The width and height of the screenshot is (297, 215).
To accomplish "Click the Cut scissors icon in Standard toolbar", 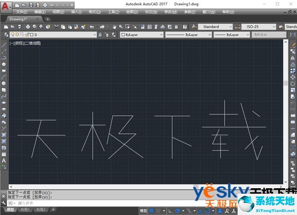I will 56,27.
